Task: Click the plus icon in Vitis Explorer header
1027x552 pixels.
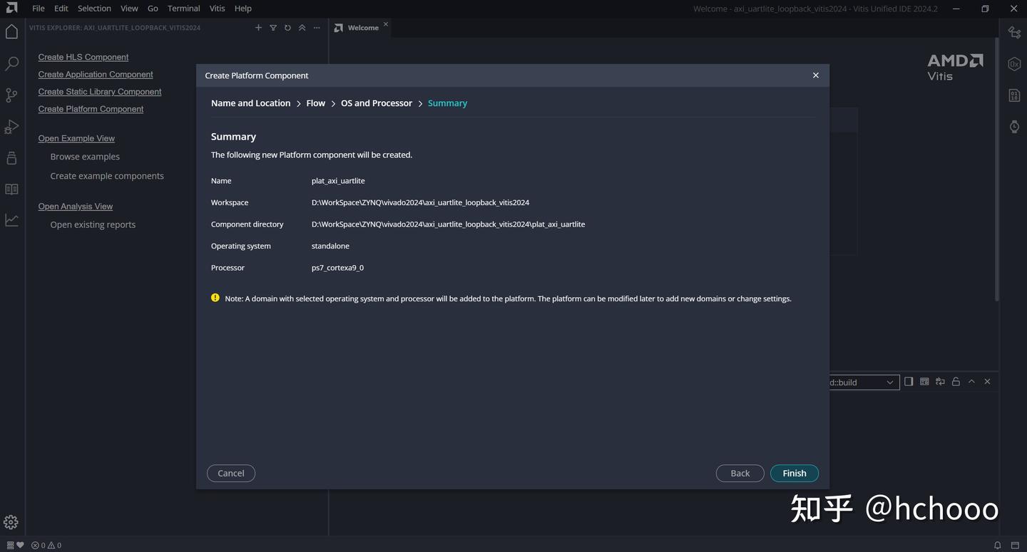Action: (258, 28)
